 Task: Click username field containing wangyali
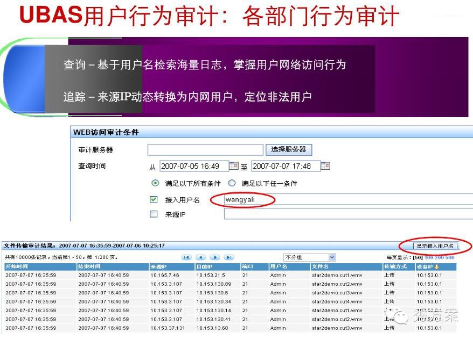point(349,199)
